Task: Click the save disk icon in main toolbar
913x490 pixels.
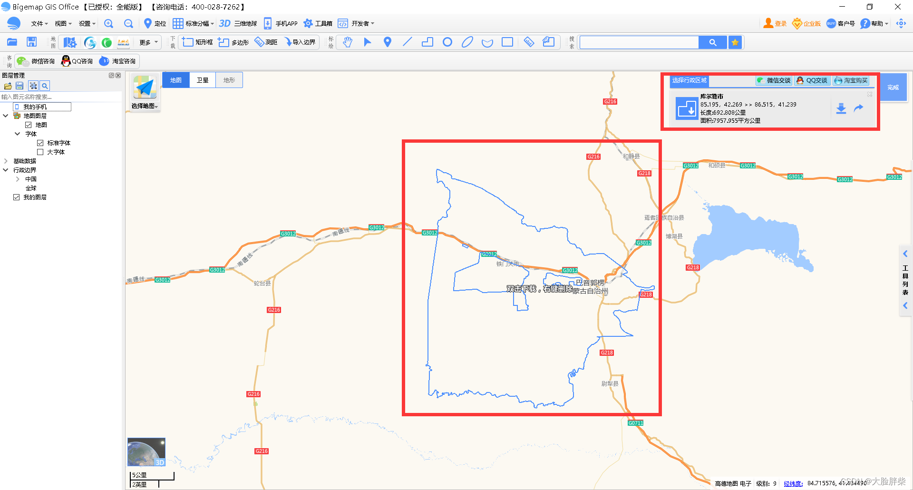Action: (31, 42)
